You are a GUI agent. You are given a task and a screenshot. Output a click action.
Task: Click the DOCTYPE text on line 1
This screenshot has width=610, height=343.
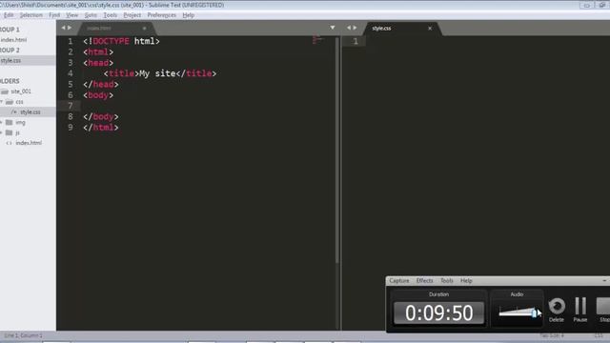111,41
